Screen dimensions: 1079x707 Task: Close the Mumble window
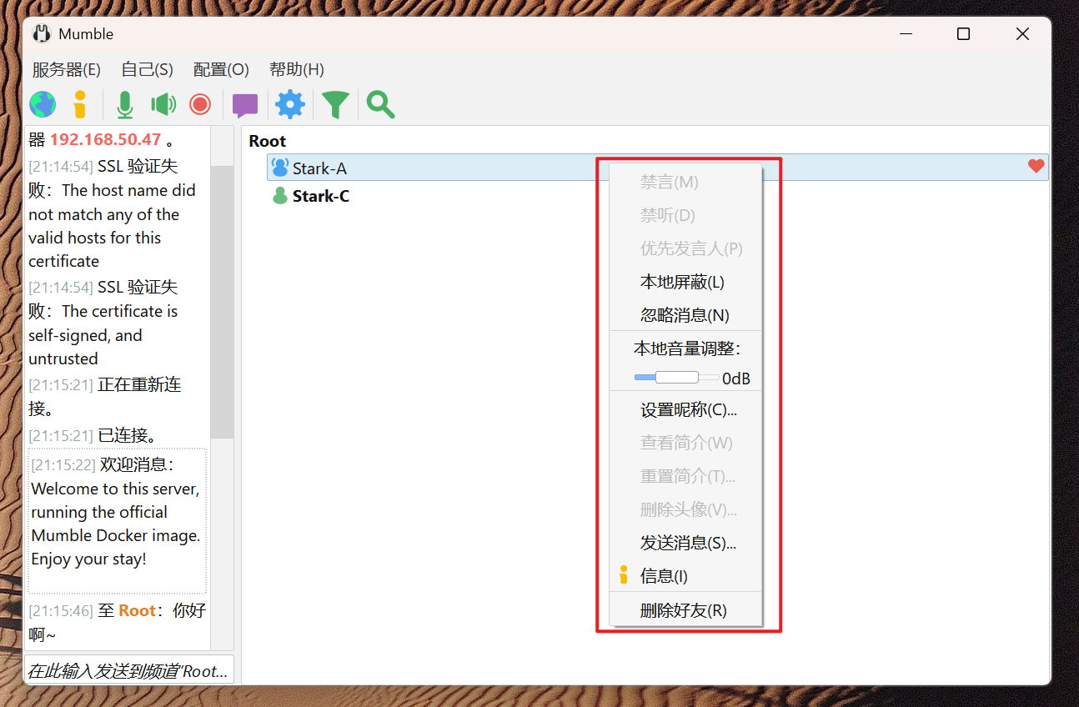pos(1022,34)
